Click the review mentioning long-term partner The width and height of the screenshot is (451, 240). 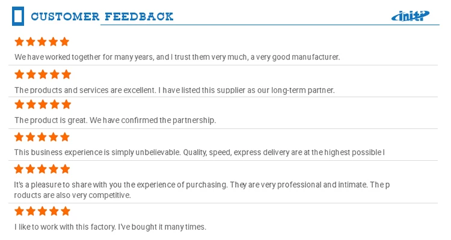click(x=174, y=90)
